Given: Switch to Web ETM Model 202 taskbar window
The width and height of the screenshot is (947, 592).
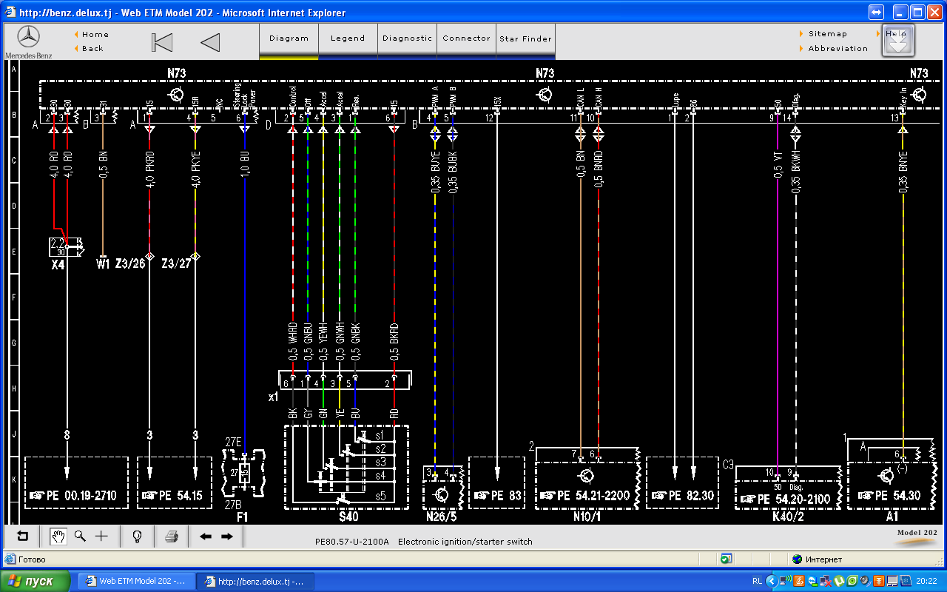Looking at the screenshot, I should 137,581.
